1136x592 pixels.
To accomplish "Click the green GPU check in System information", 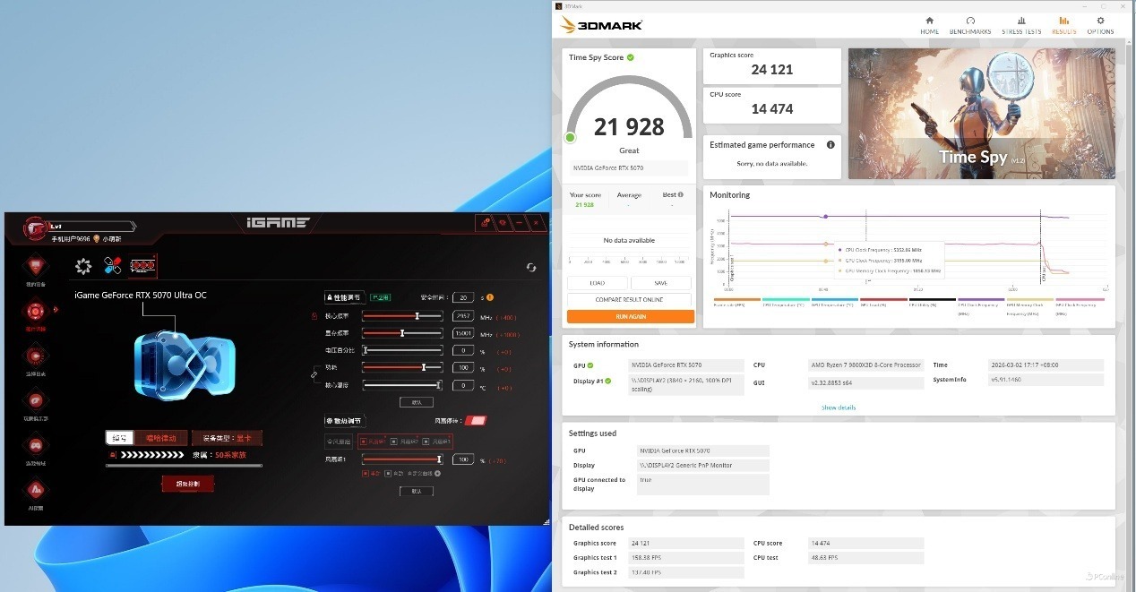I will click(x=590, y=365).
